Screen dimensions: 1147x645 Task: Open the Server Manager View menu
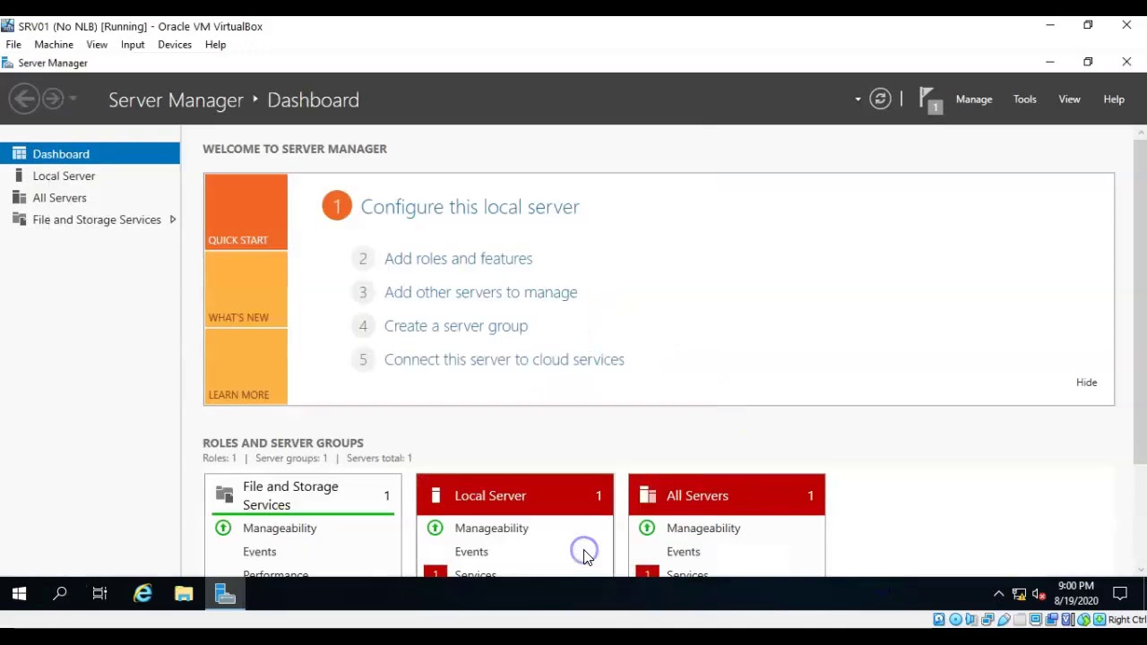[x=1069, y=99]
